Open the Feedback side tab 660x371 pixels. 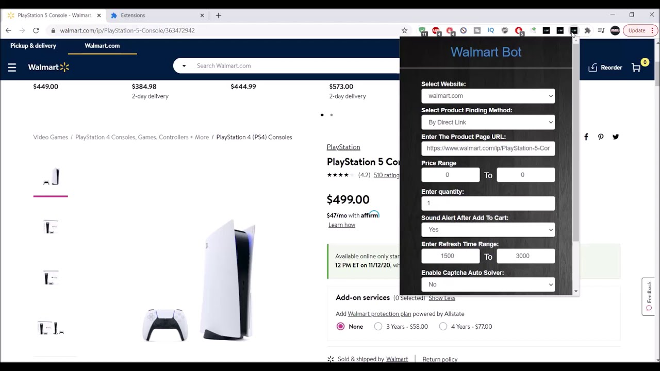[x=649, y=297]
